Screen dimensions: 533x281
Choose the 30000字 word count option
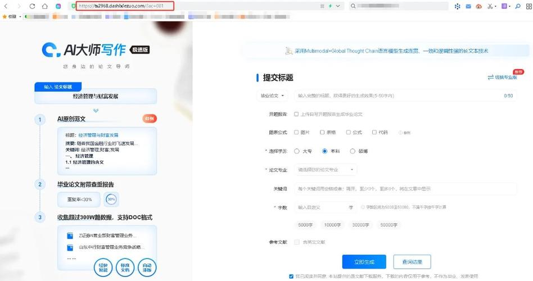click(360, 225)
